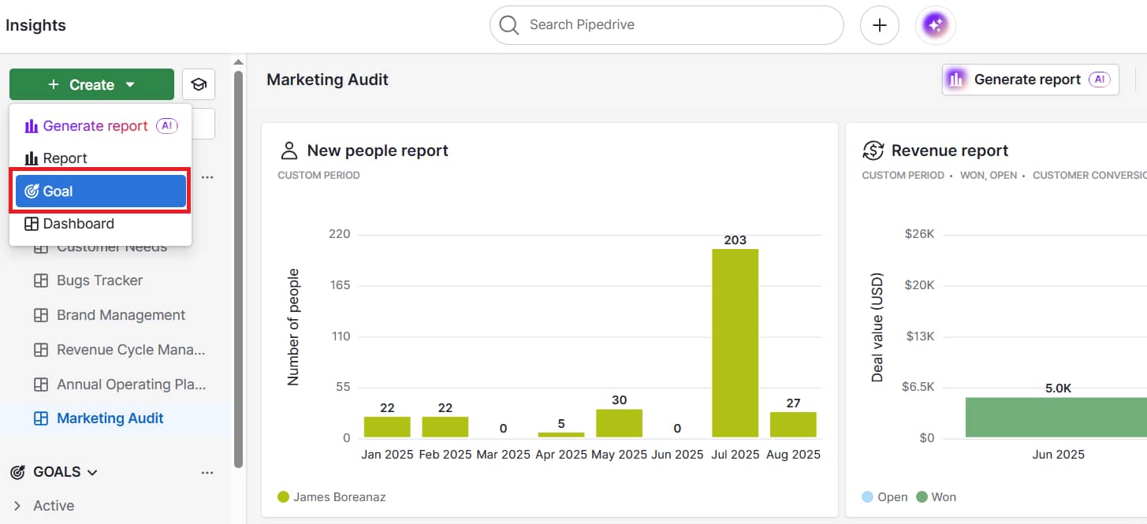This screenshot has height=524, width=1147.
Task: Click the person icon on New people report
Action: click(x=290, y=149)
